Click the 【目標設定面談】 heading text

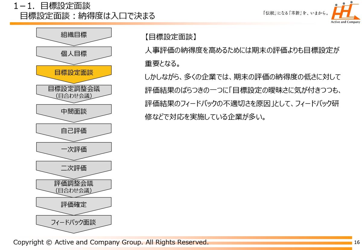(170, 37)
